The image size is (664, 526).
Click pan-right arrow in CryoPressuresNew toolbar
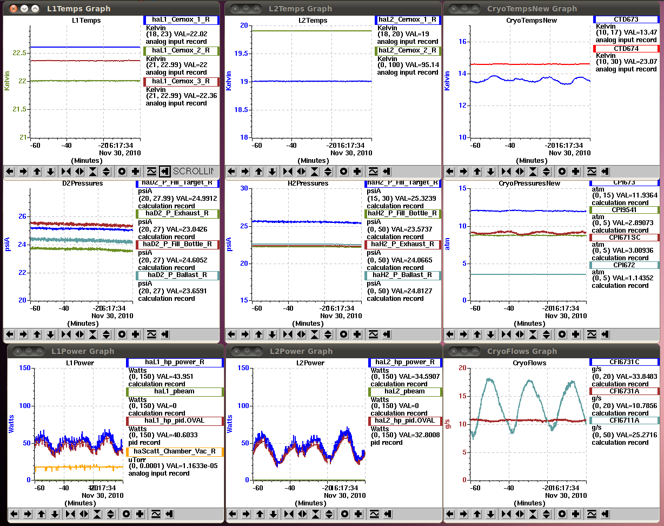(x=463, y=334)
